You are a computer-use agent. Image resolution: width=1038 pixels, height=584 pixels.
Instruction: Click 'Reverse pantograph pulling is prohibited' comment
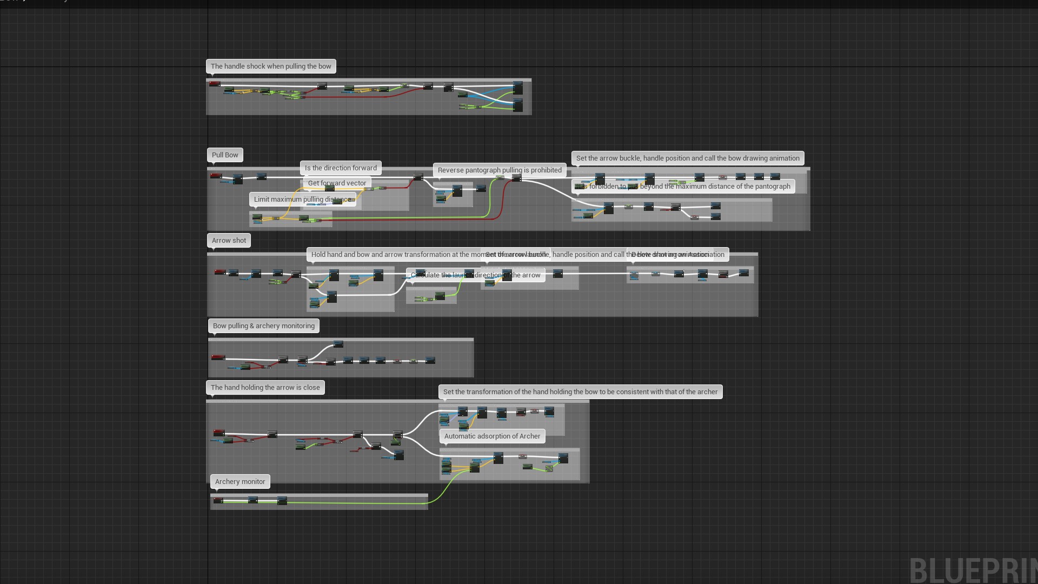coord(500,170)
